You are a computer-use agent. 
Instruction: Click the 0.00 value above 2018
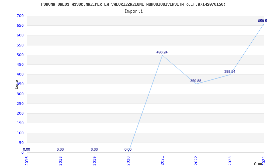tap(60, 149)
